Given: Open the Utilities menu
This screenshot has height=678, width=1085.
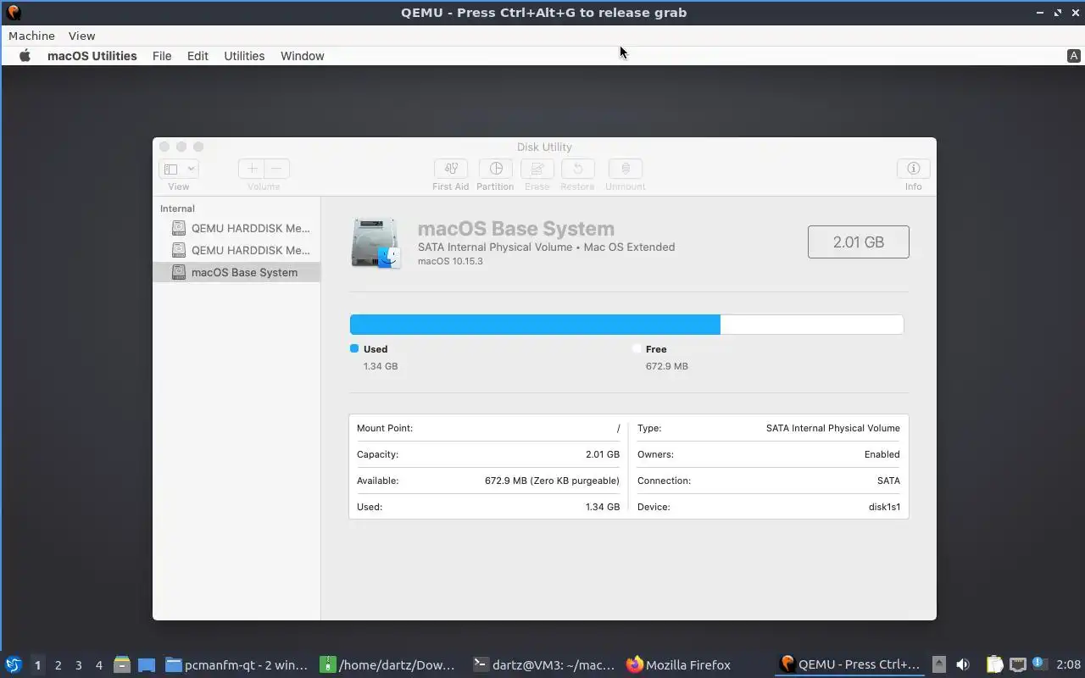Looking at the screenshot, I should (x=244, y=56).
